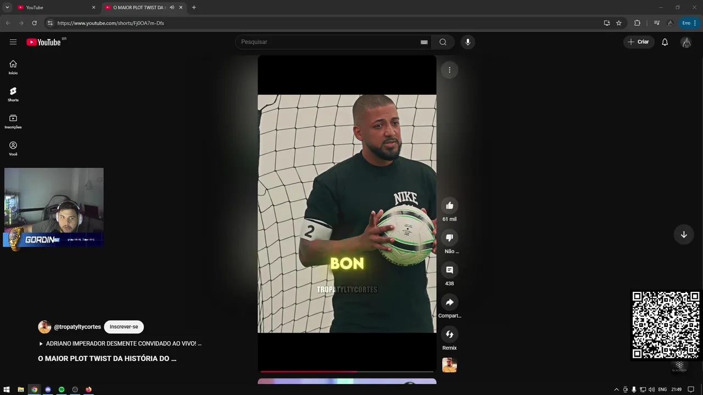The height and width of the screenshot is (395, 703).
Task: Dislike the Short with the thumbs down
Action: coord(449,238)
